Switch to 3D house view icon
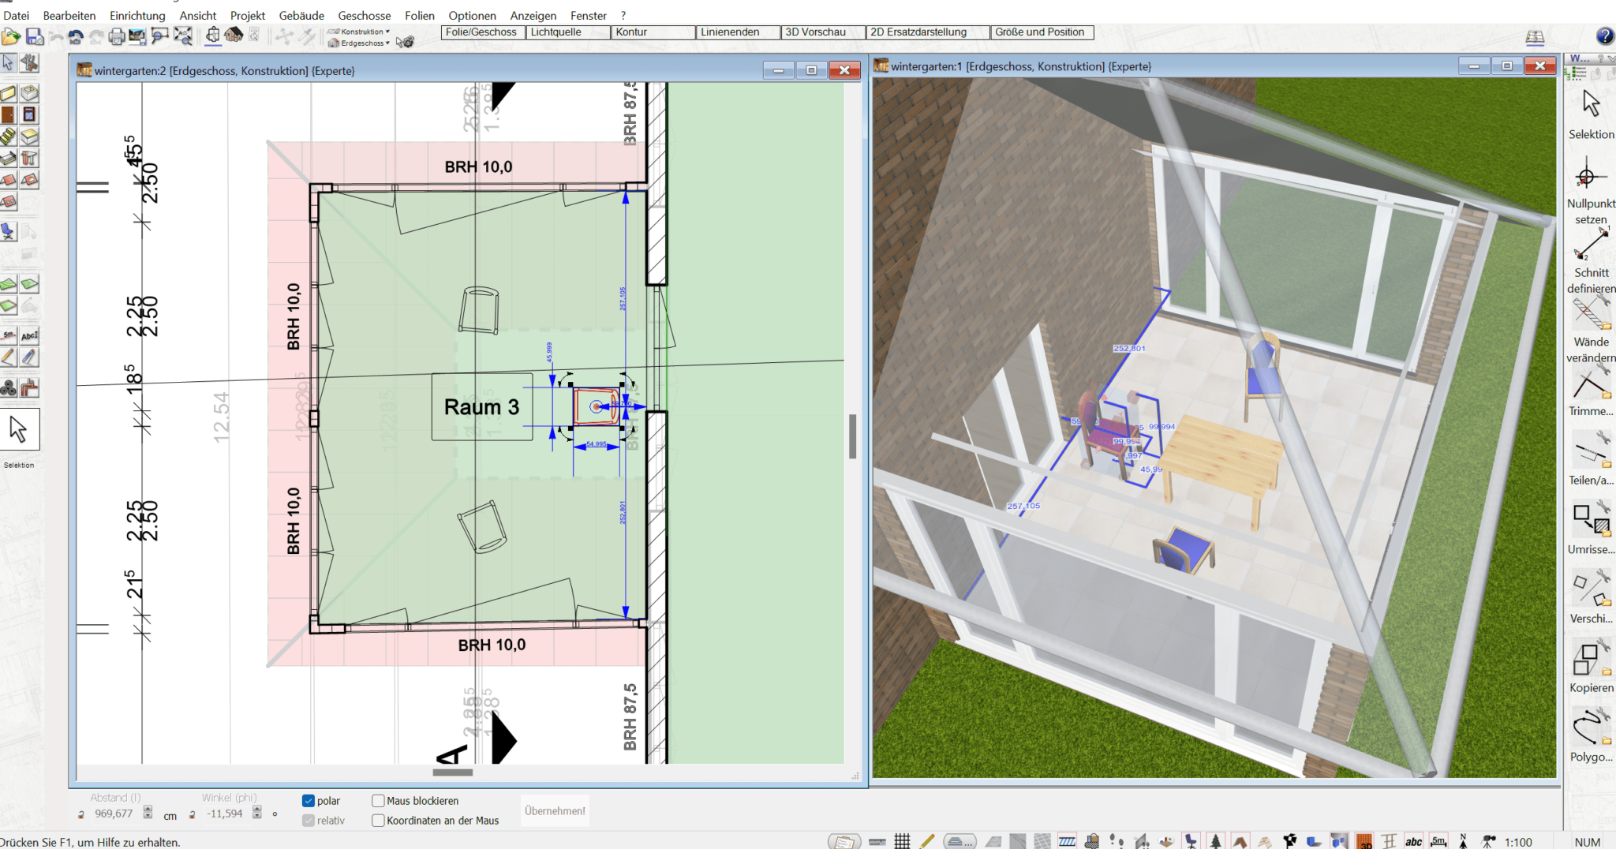 [234, 35]
